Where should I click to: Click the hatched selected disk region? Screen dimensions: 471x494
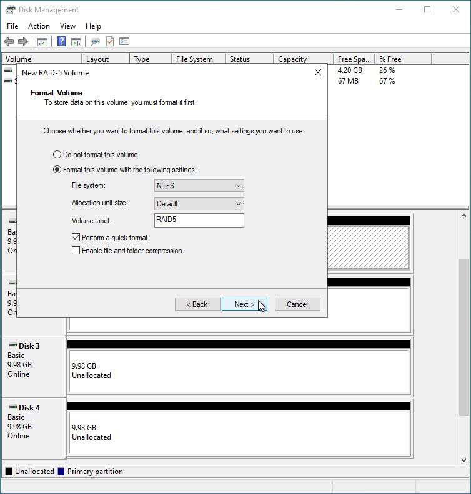pyautogui.click(x=368, y=248)
